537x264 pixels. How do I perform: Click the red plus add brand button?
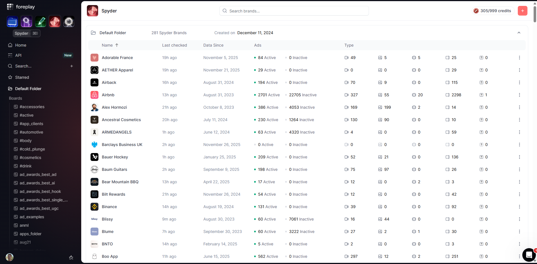[x=522, y=11]
